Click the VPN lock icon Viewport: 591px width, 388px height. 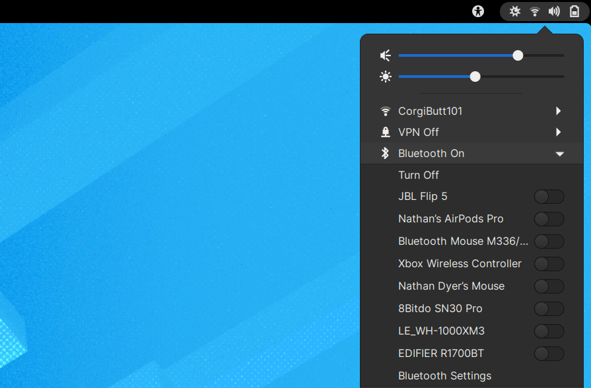point(385,132)
